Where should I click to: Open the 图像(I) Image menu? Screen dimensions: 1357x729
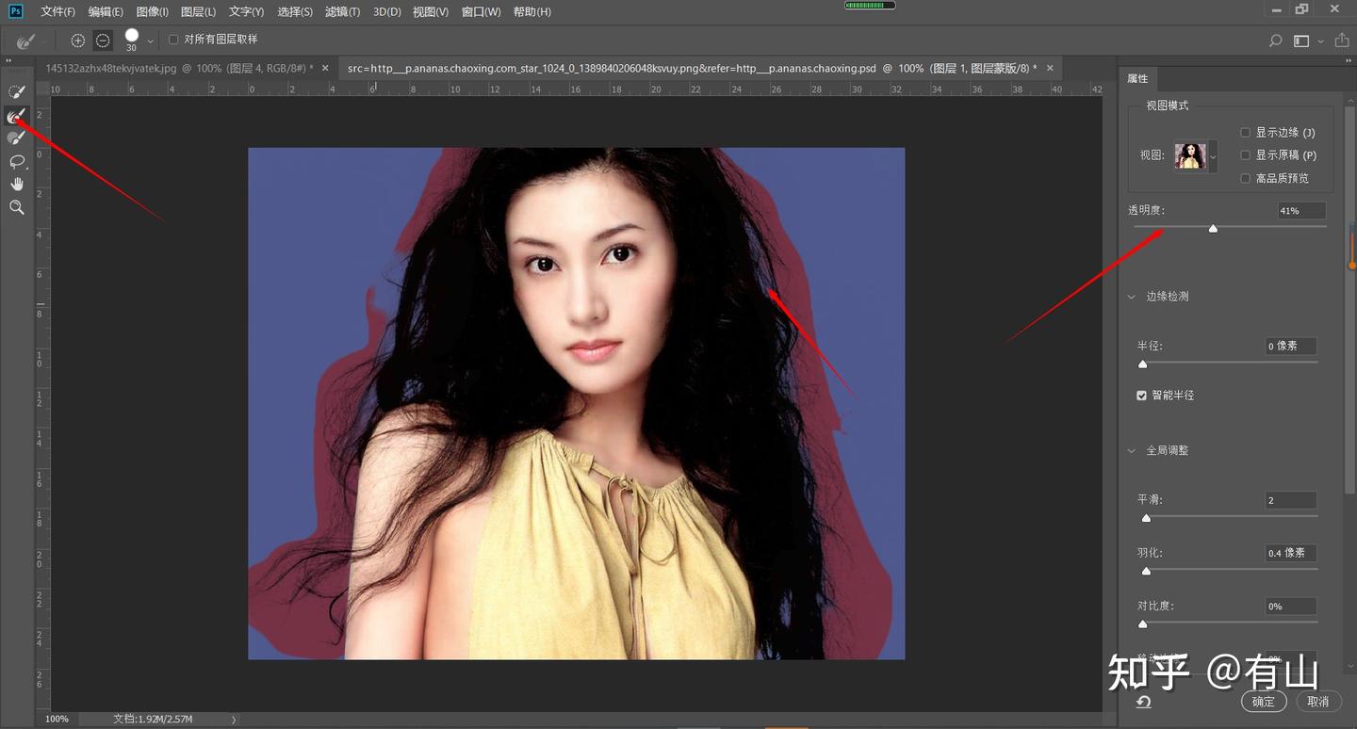coord(153,12)
